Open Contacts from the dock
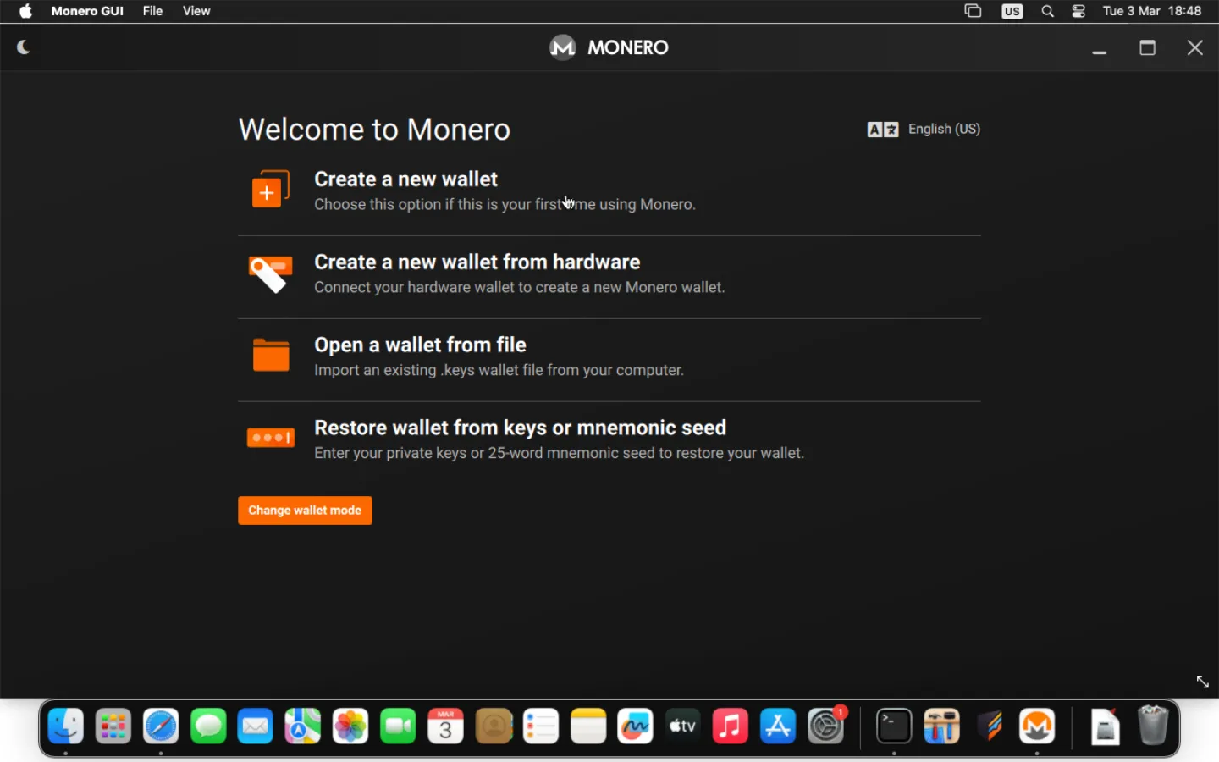Image resolution: width=1219 pixels, height=762 pixels. tap(494, 726)
